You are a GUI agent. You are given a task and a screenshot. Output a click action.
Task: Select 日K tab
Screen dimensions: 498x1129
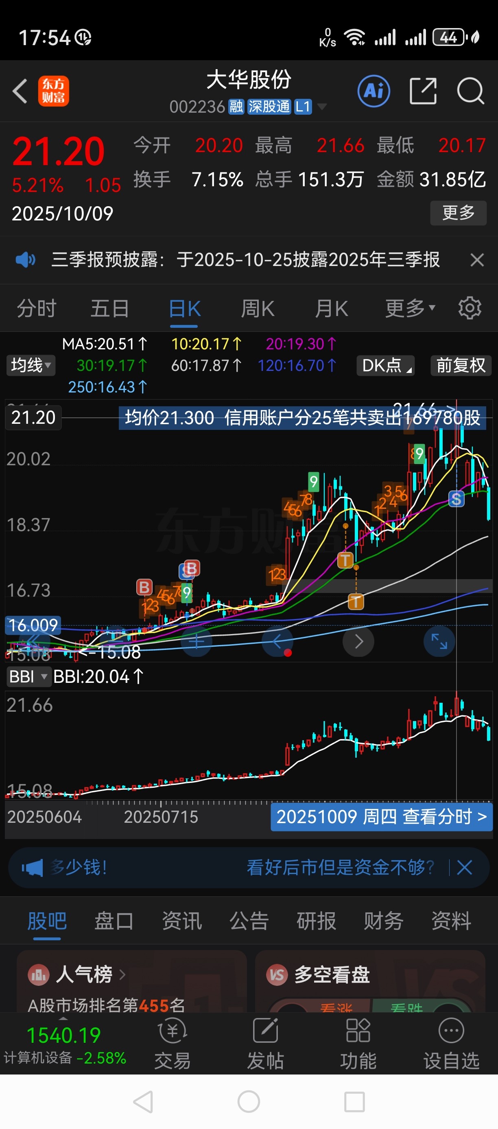click(x=184, y=309)
